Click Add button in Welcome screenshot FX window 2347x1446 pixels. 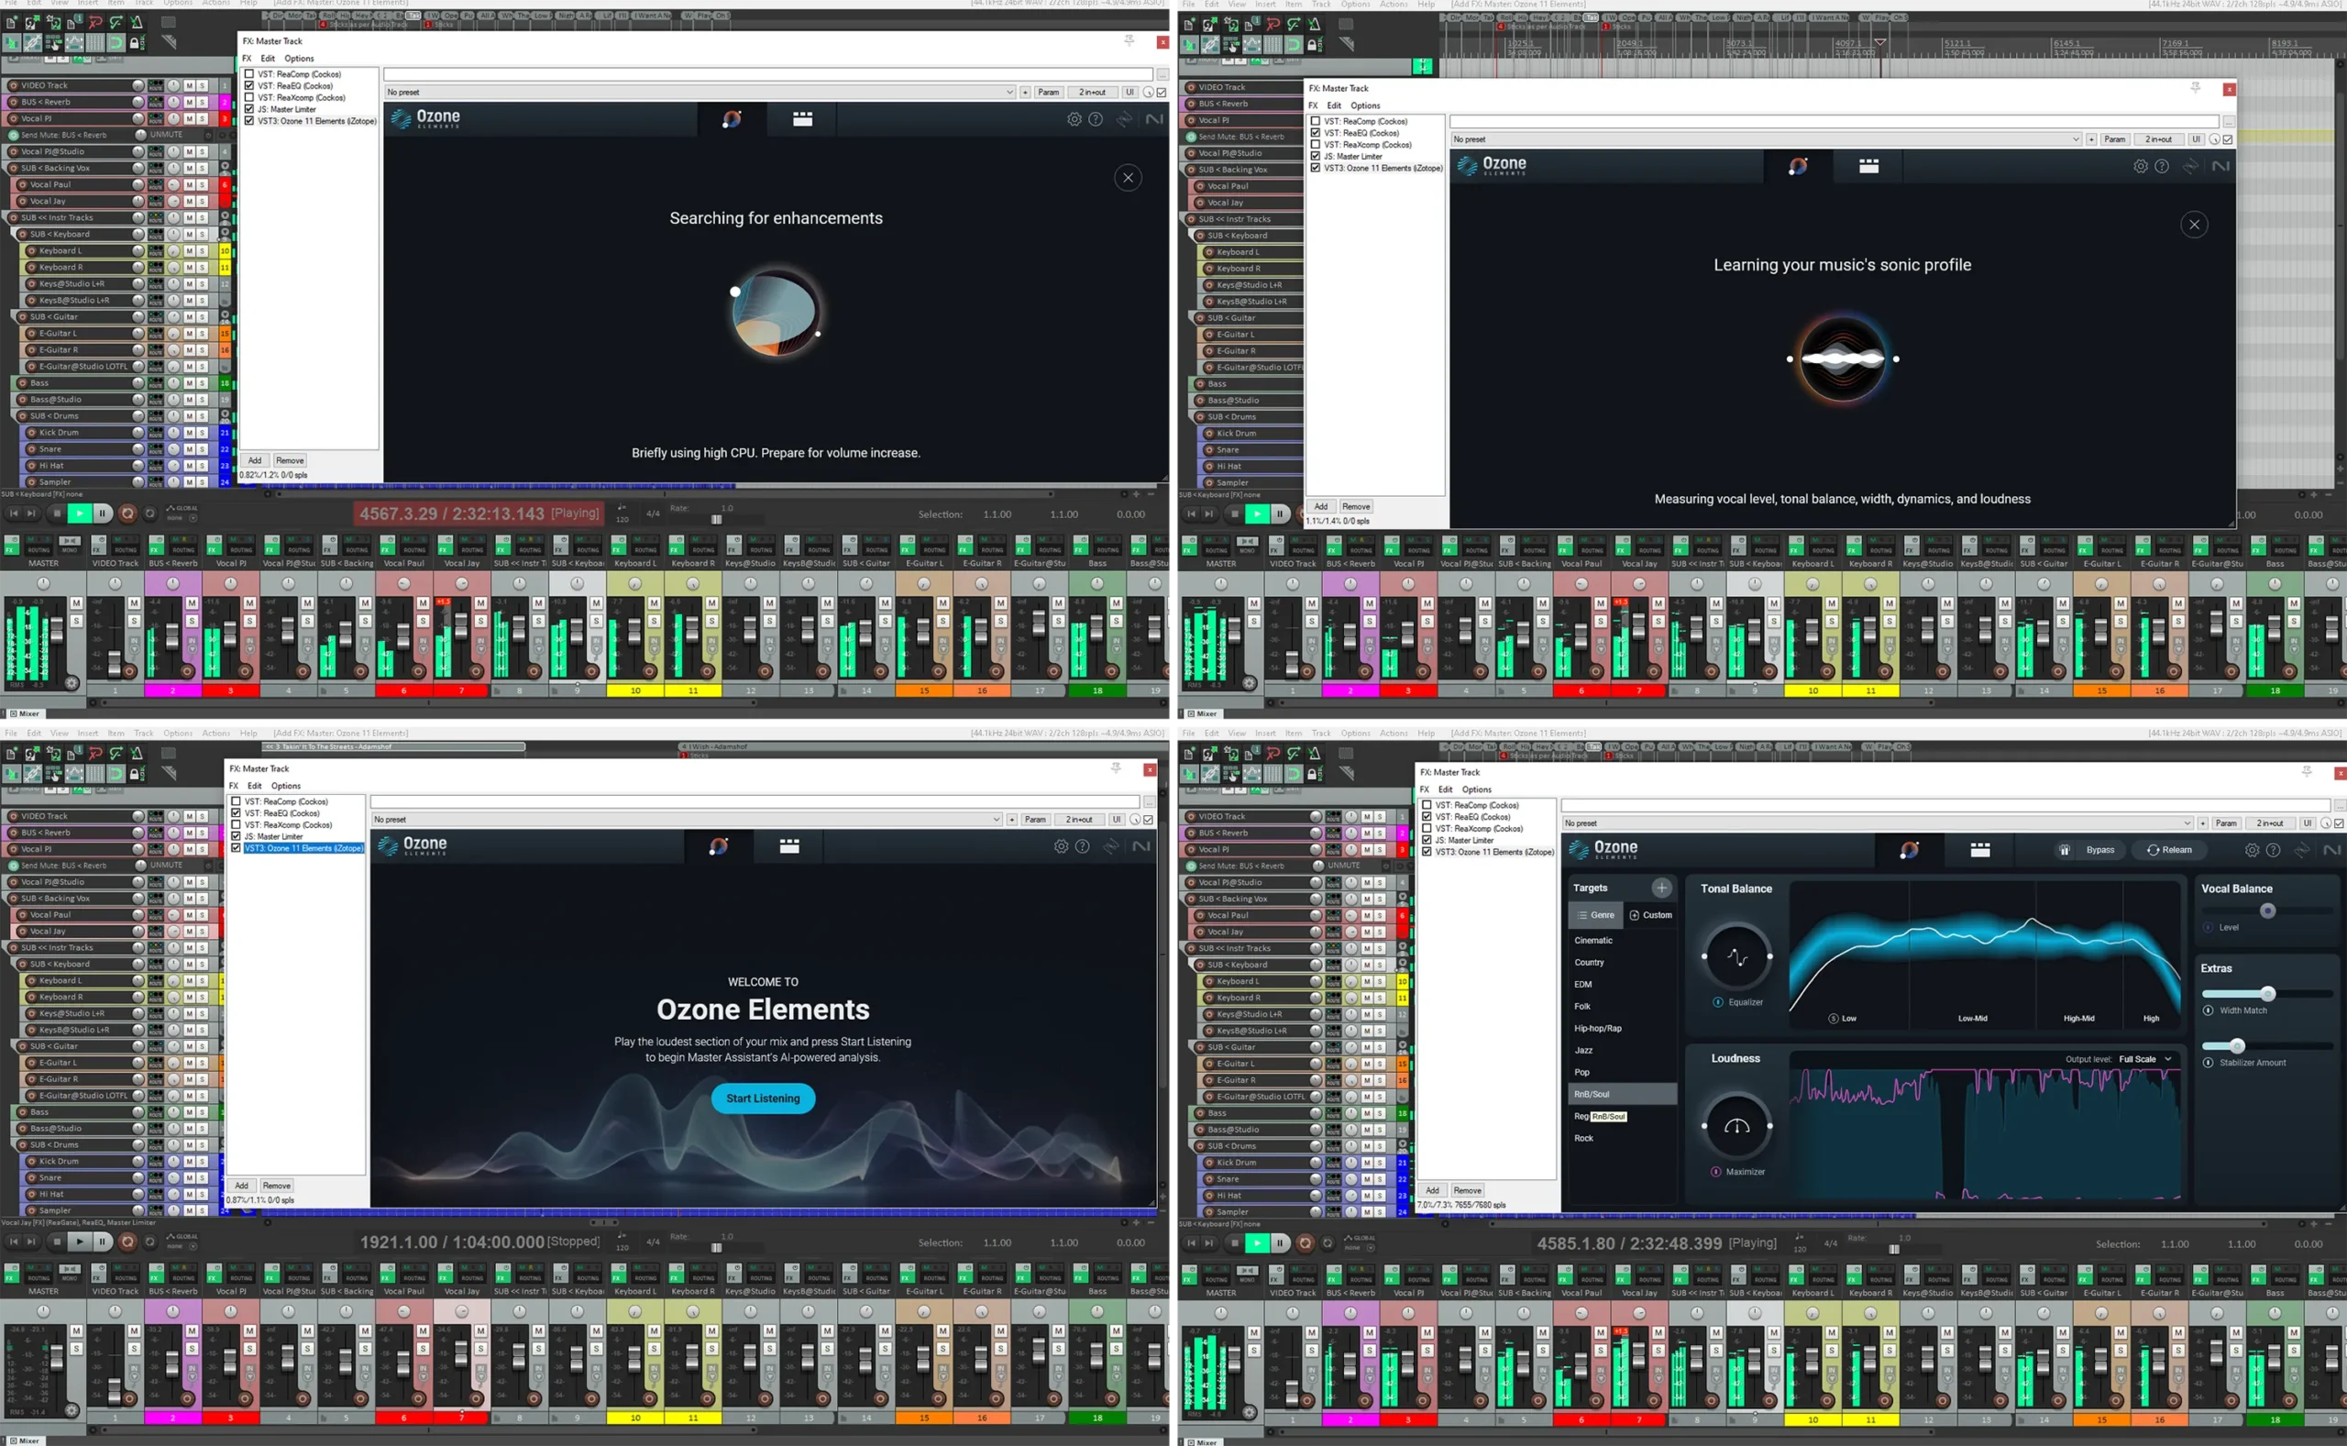tap(241, 1185)
